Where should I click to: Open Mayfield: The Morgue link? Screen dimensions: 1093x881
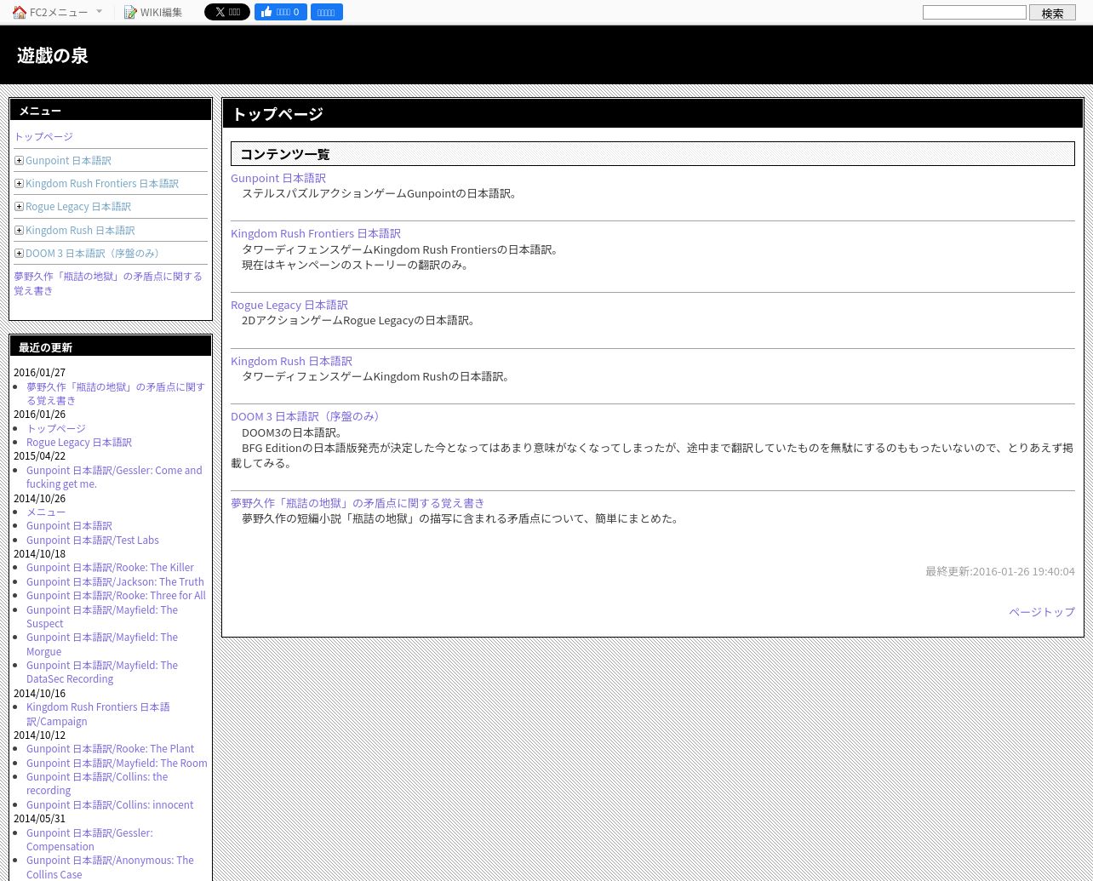102,644
